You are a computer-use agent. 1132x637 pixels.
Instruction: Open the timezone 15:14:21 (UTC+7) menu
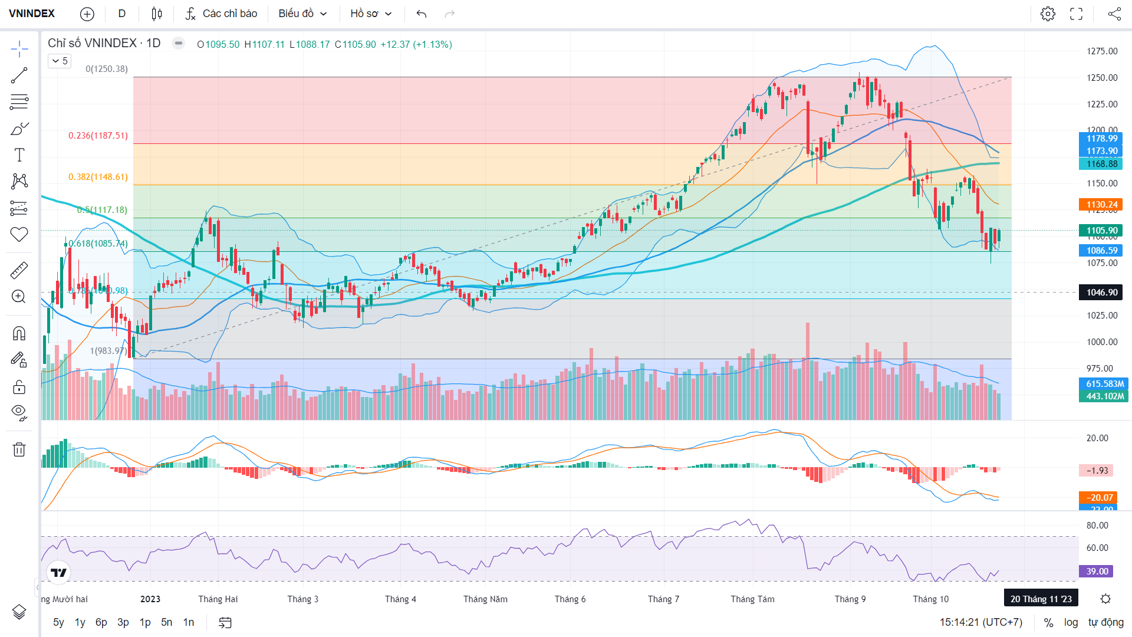[x=981, y=622]
